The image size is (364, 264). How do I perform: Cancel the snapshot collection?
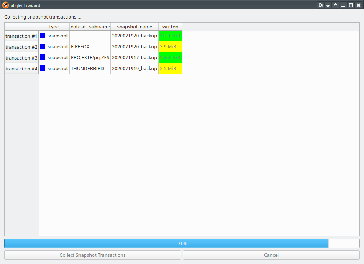click(x=271, y=255)
